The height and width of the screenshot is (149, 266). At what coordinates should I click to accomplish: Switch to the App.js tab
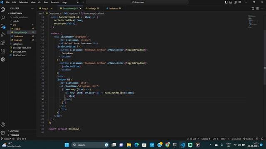pos(46,8)
